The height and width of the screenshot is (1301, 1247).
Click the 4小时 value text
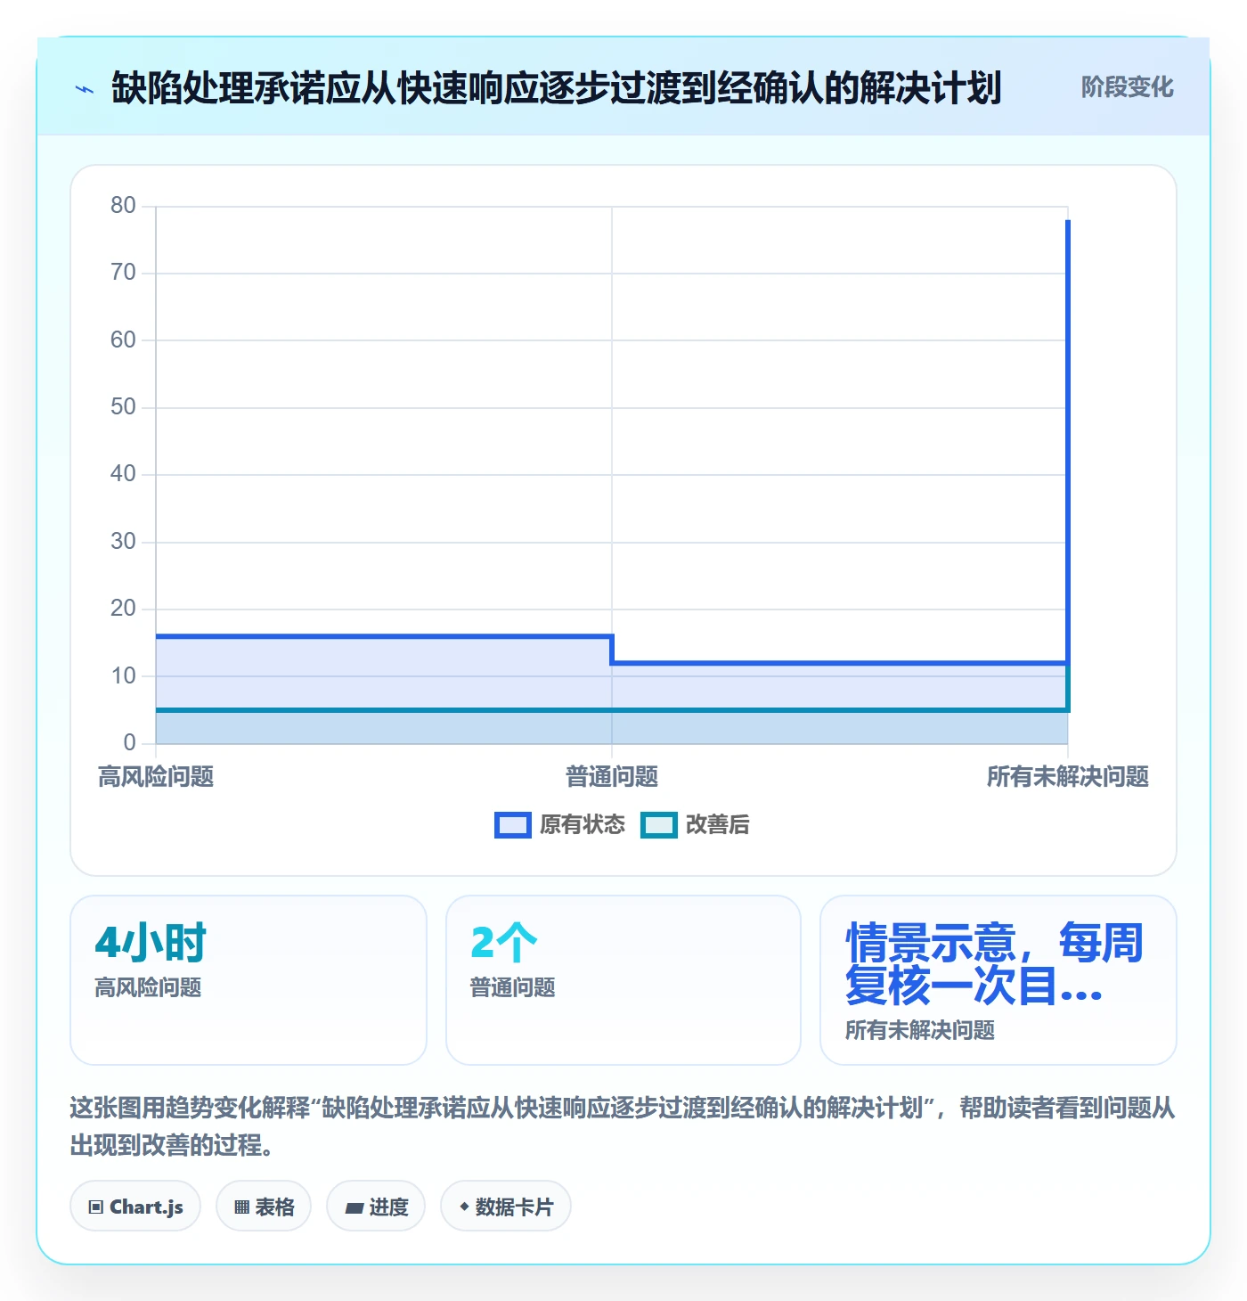coord(151,943)
